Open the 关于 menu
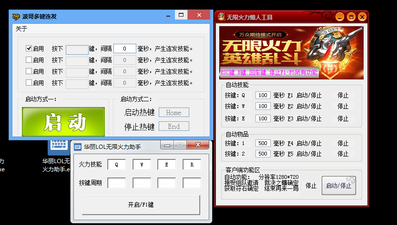The width and height of the screenshot is (397, 225). (21, 29)
